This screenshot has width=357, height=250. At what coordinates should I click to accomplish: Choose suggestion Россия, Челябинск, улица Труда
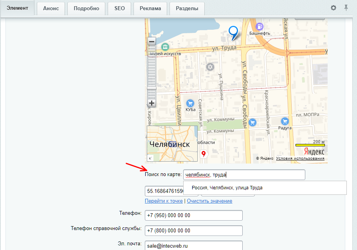click(x=227, y=188)
